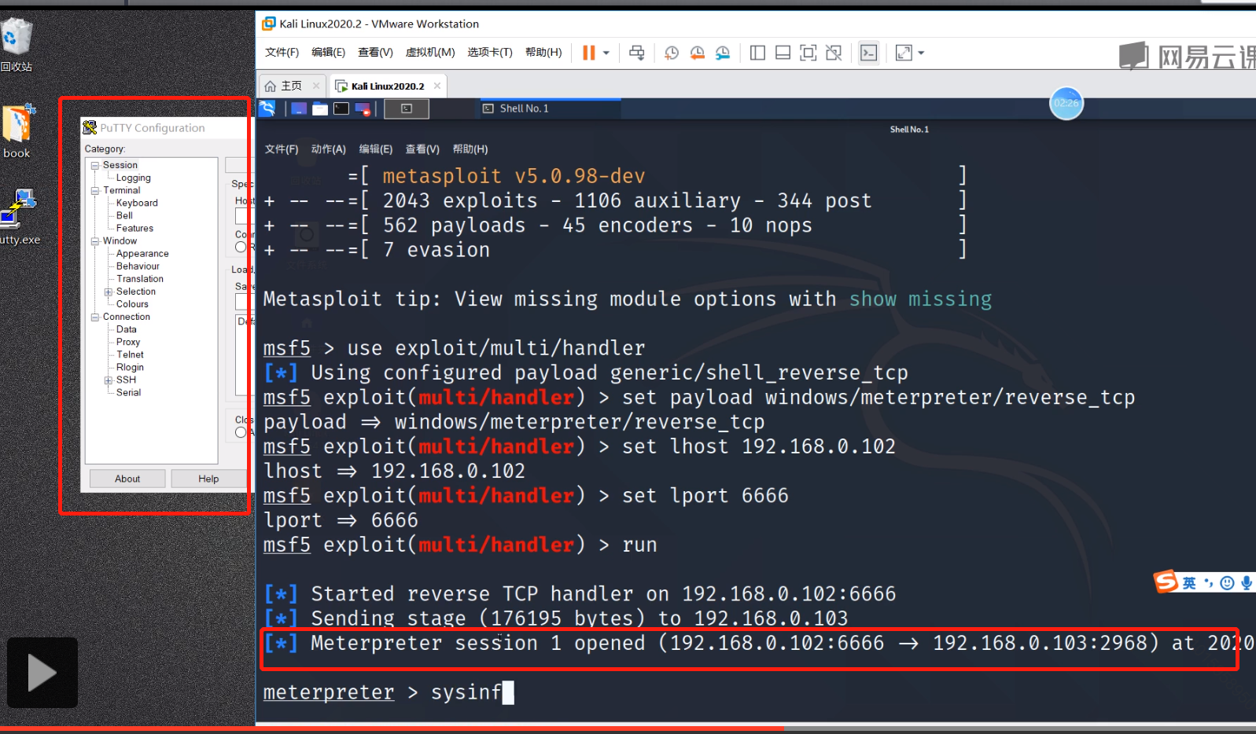
Task: Select Bell in PuTTY category tree
Action: click(x=124, y=215)
